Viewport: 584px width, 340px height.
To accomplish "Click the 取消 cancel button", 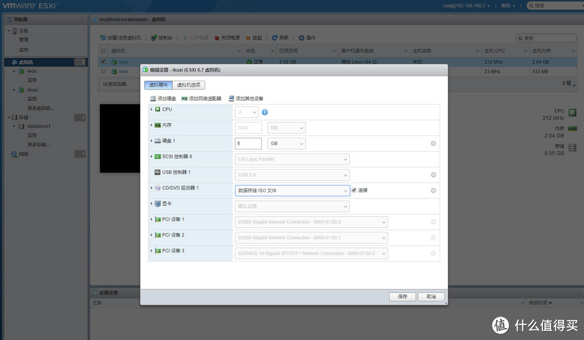I will [432, 297].
